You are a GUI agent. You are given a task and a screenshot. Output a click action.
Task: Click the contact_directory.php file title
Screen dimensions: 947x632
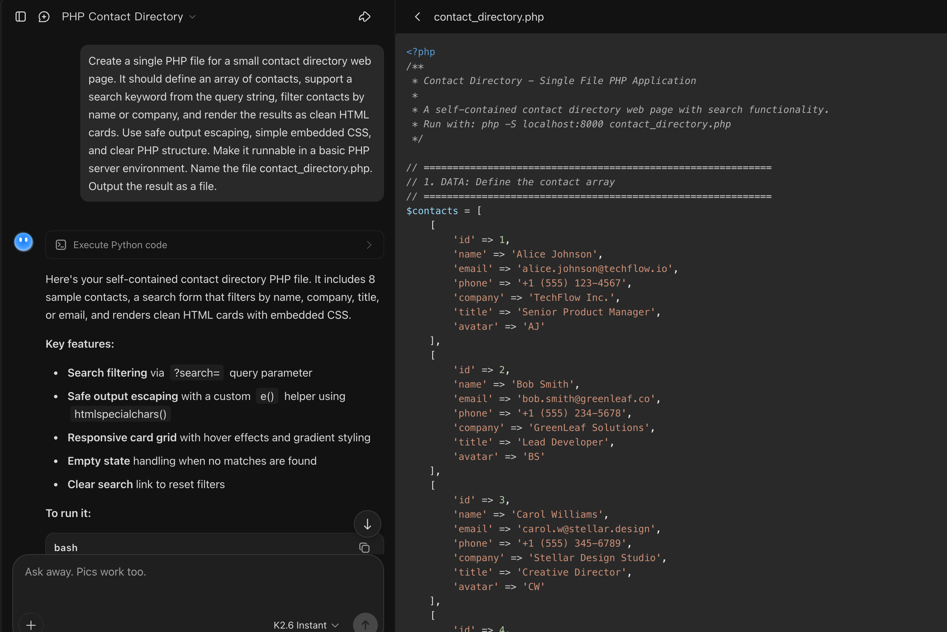(x=489, y=17)
